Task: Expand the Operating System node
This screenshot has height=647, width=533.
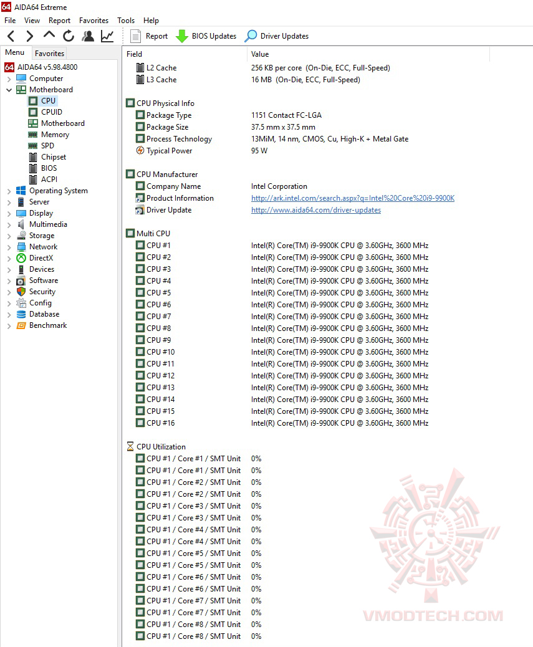Action: point(9,191)
